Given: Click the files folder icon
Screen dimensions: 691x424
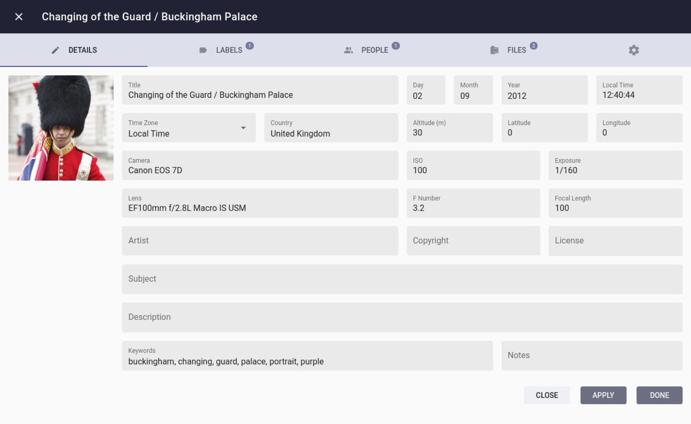Looking at the screenshot, I should click(x=494, y=50).
